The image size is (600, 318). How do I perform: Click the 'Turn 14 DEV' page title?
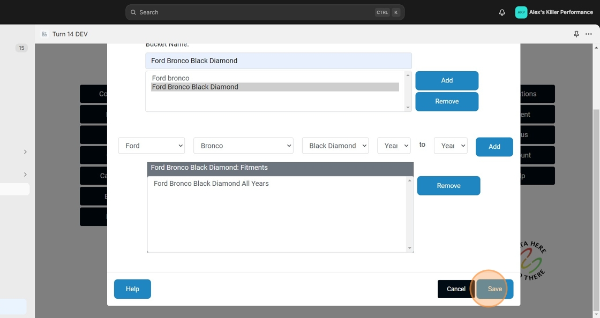[x=70, y=34]
